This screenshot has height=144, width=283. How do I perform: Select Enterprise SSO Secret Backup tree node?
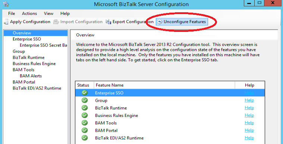pyautogui.click(x=44, y=45)
